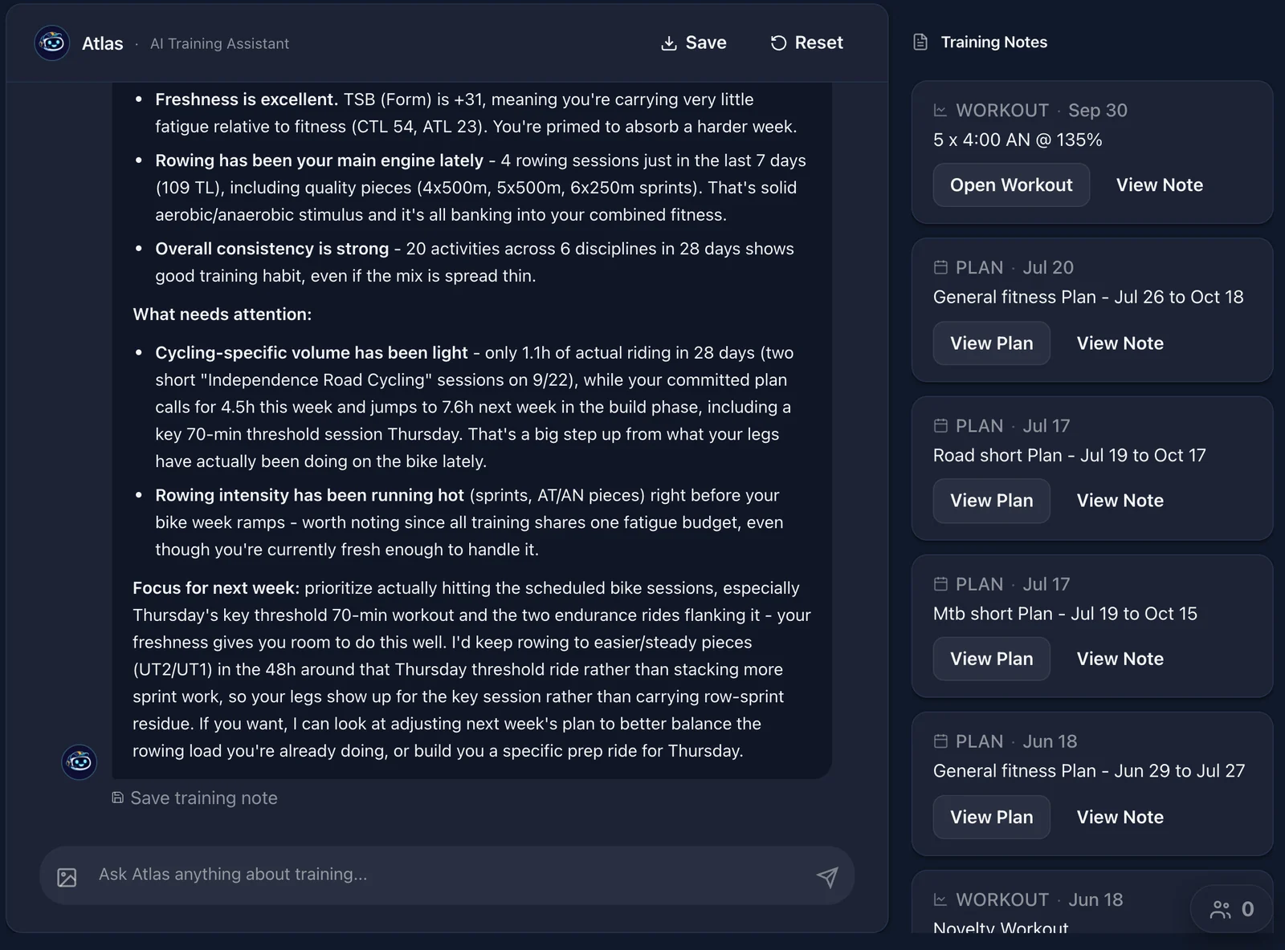Image resolution: width=1285 pixels, height=950 pixels.
Task: View Plan for General fitness Jun 29
Action: coord(992,817)
